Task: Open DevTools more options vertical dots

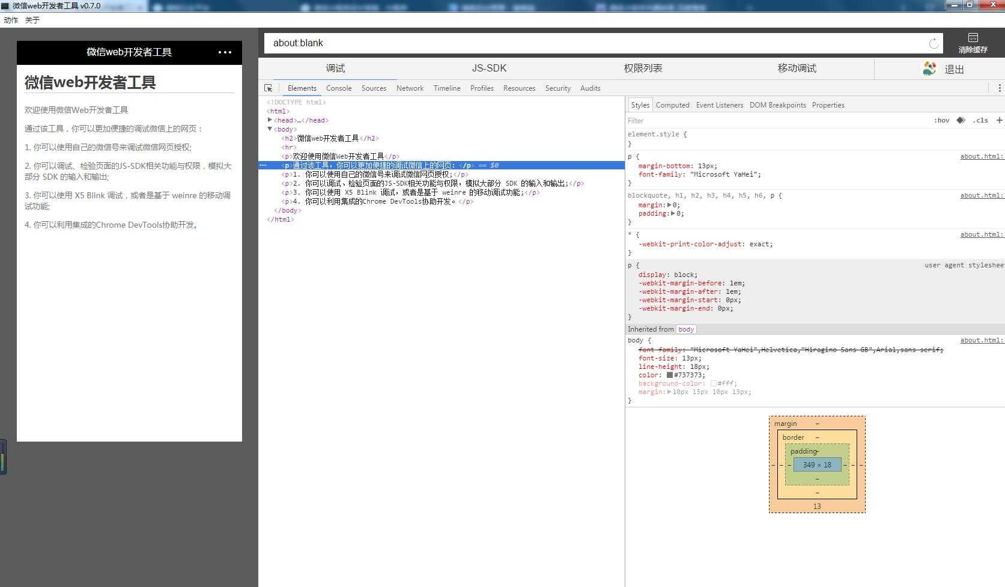Action: [999, 88]
